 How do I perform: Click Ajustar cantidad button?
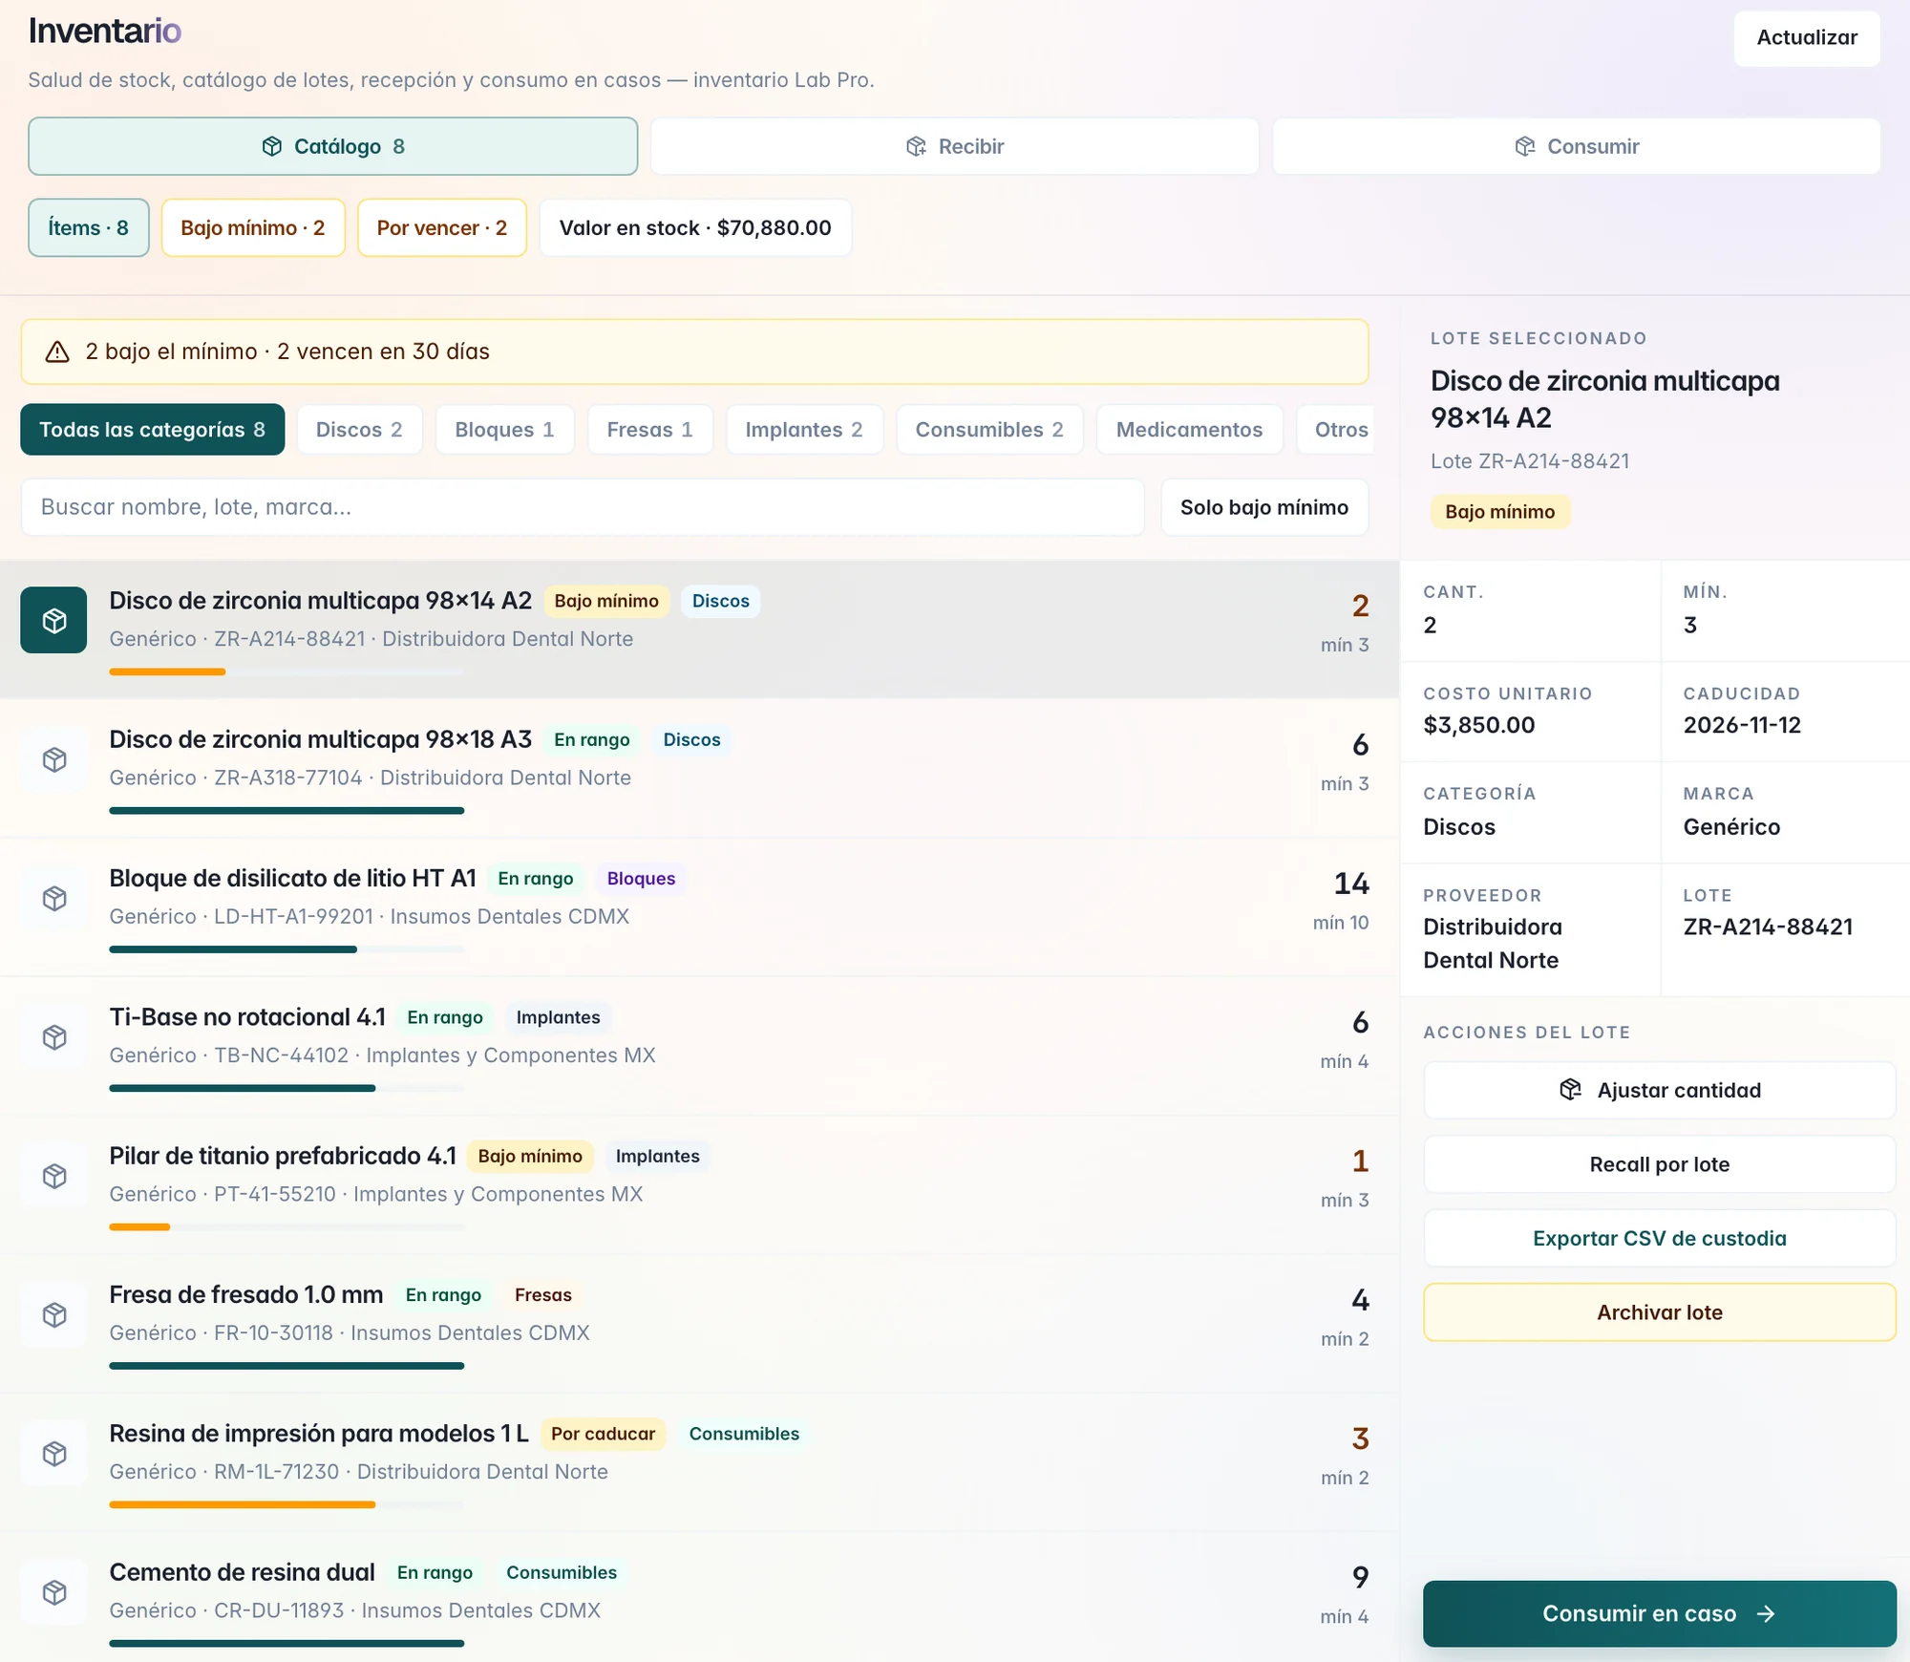1660,1090
